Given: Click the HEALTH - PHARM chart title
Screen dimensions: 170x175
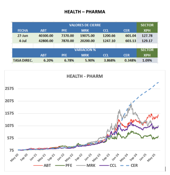Looking at the screenshot, I should (85, 76).
